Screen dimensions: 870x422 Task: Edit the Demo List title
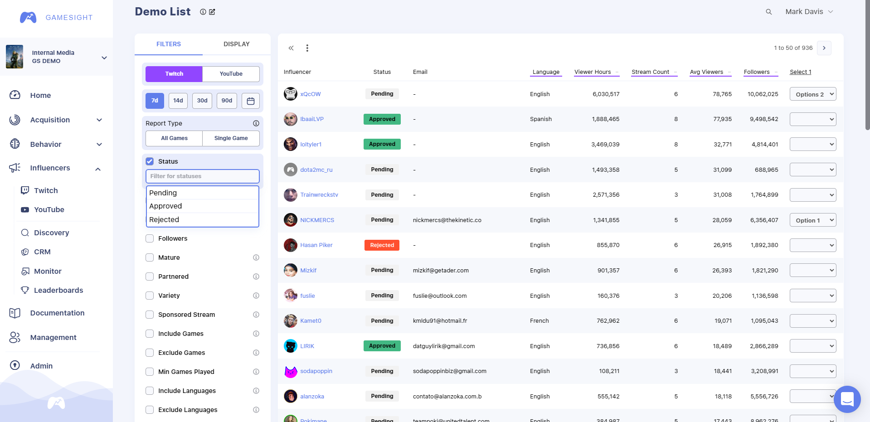point(212,12)
